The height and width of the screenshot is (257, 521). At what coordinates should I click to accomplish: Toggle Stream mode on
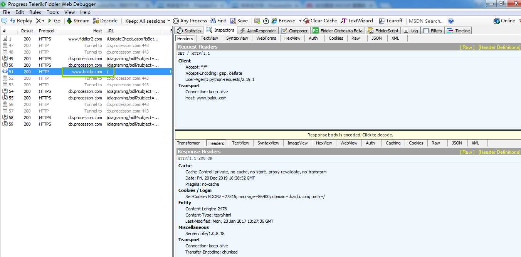click(77, 21)
